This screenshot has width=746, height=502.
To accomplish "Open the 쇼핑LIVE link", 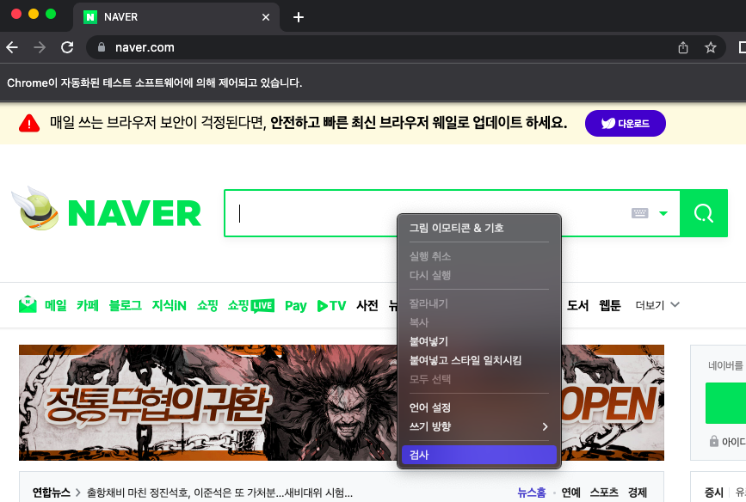I will [x=250, y=305].
